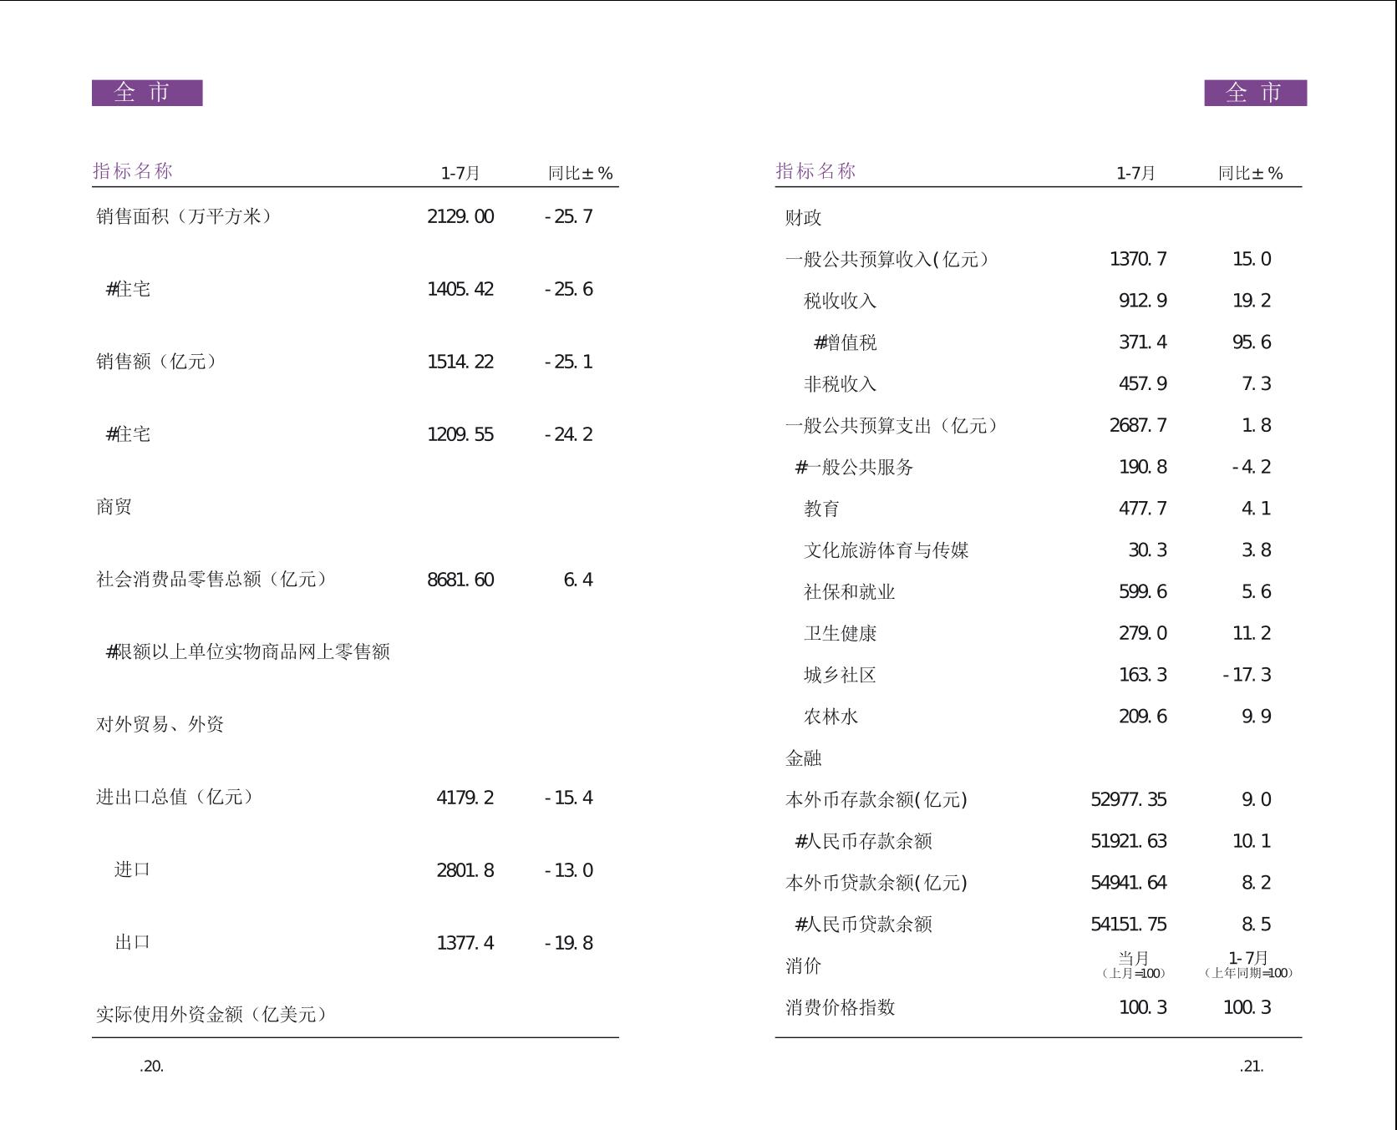Select the 销售面积（万平方米） row label

(x=184, y=216)
